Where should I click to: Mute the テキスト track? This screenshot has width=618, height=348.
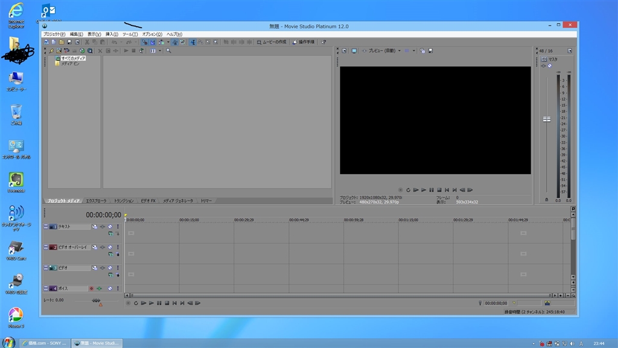click(110, 227)
